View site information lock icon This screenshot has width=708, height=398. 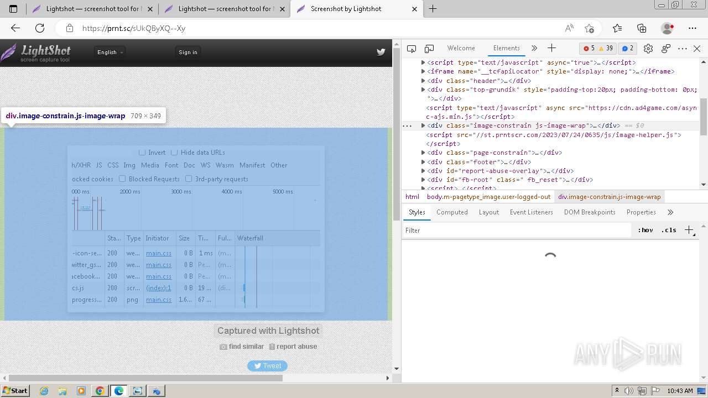(x=69, y=28)
